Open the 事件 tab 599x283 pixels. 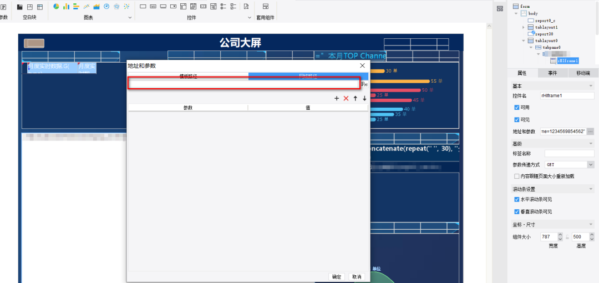552,73
